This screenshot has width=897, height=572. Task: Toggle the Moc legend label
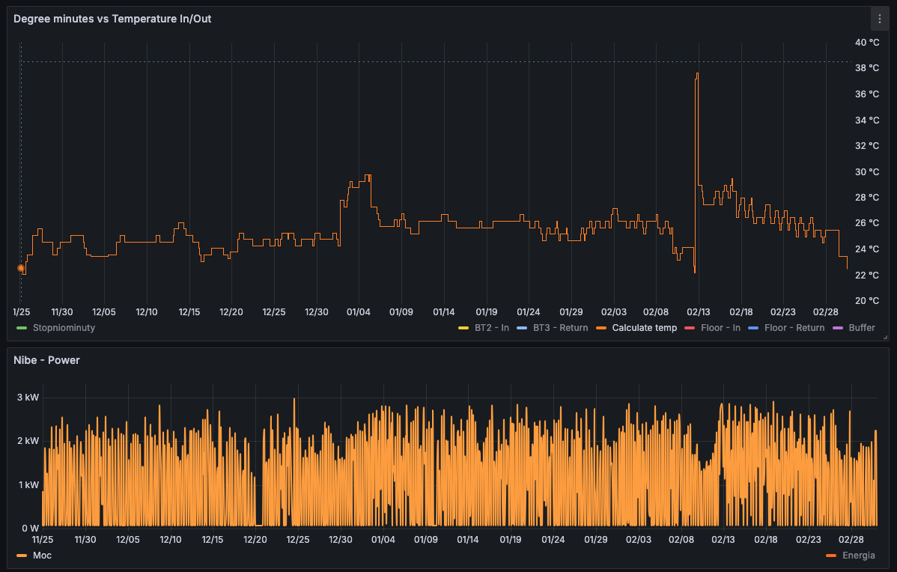[42, 556]
